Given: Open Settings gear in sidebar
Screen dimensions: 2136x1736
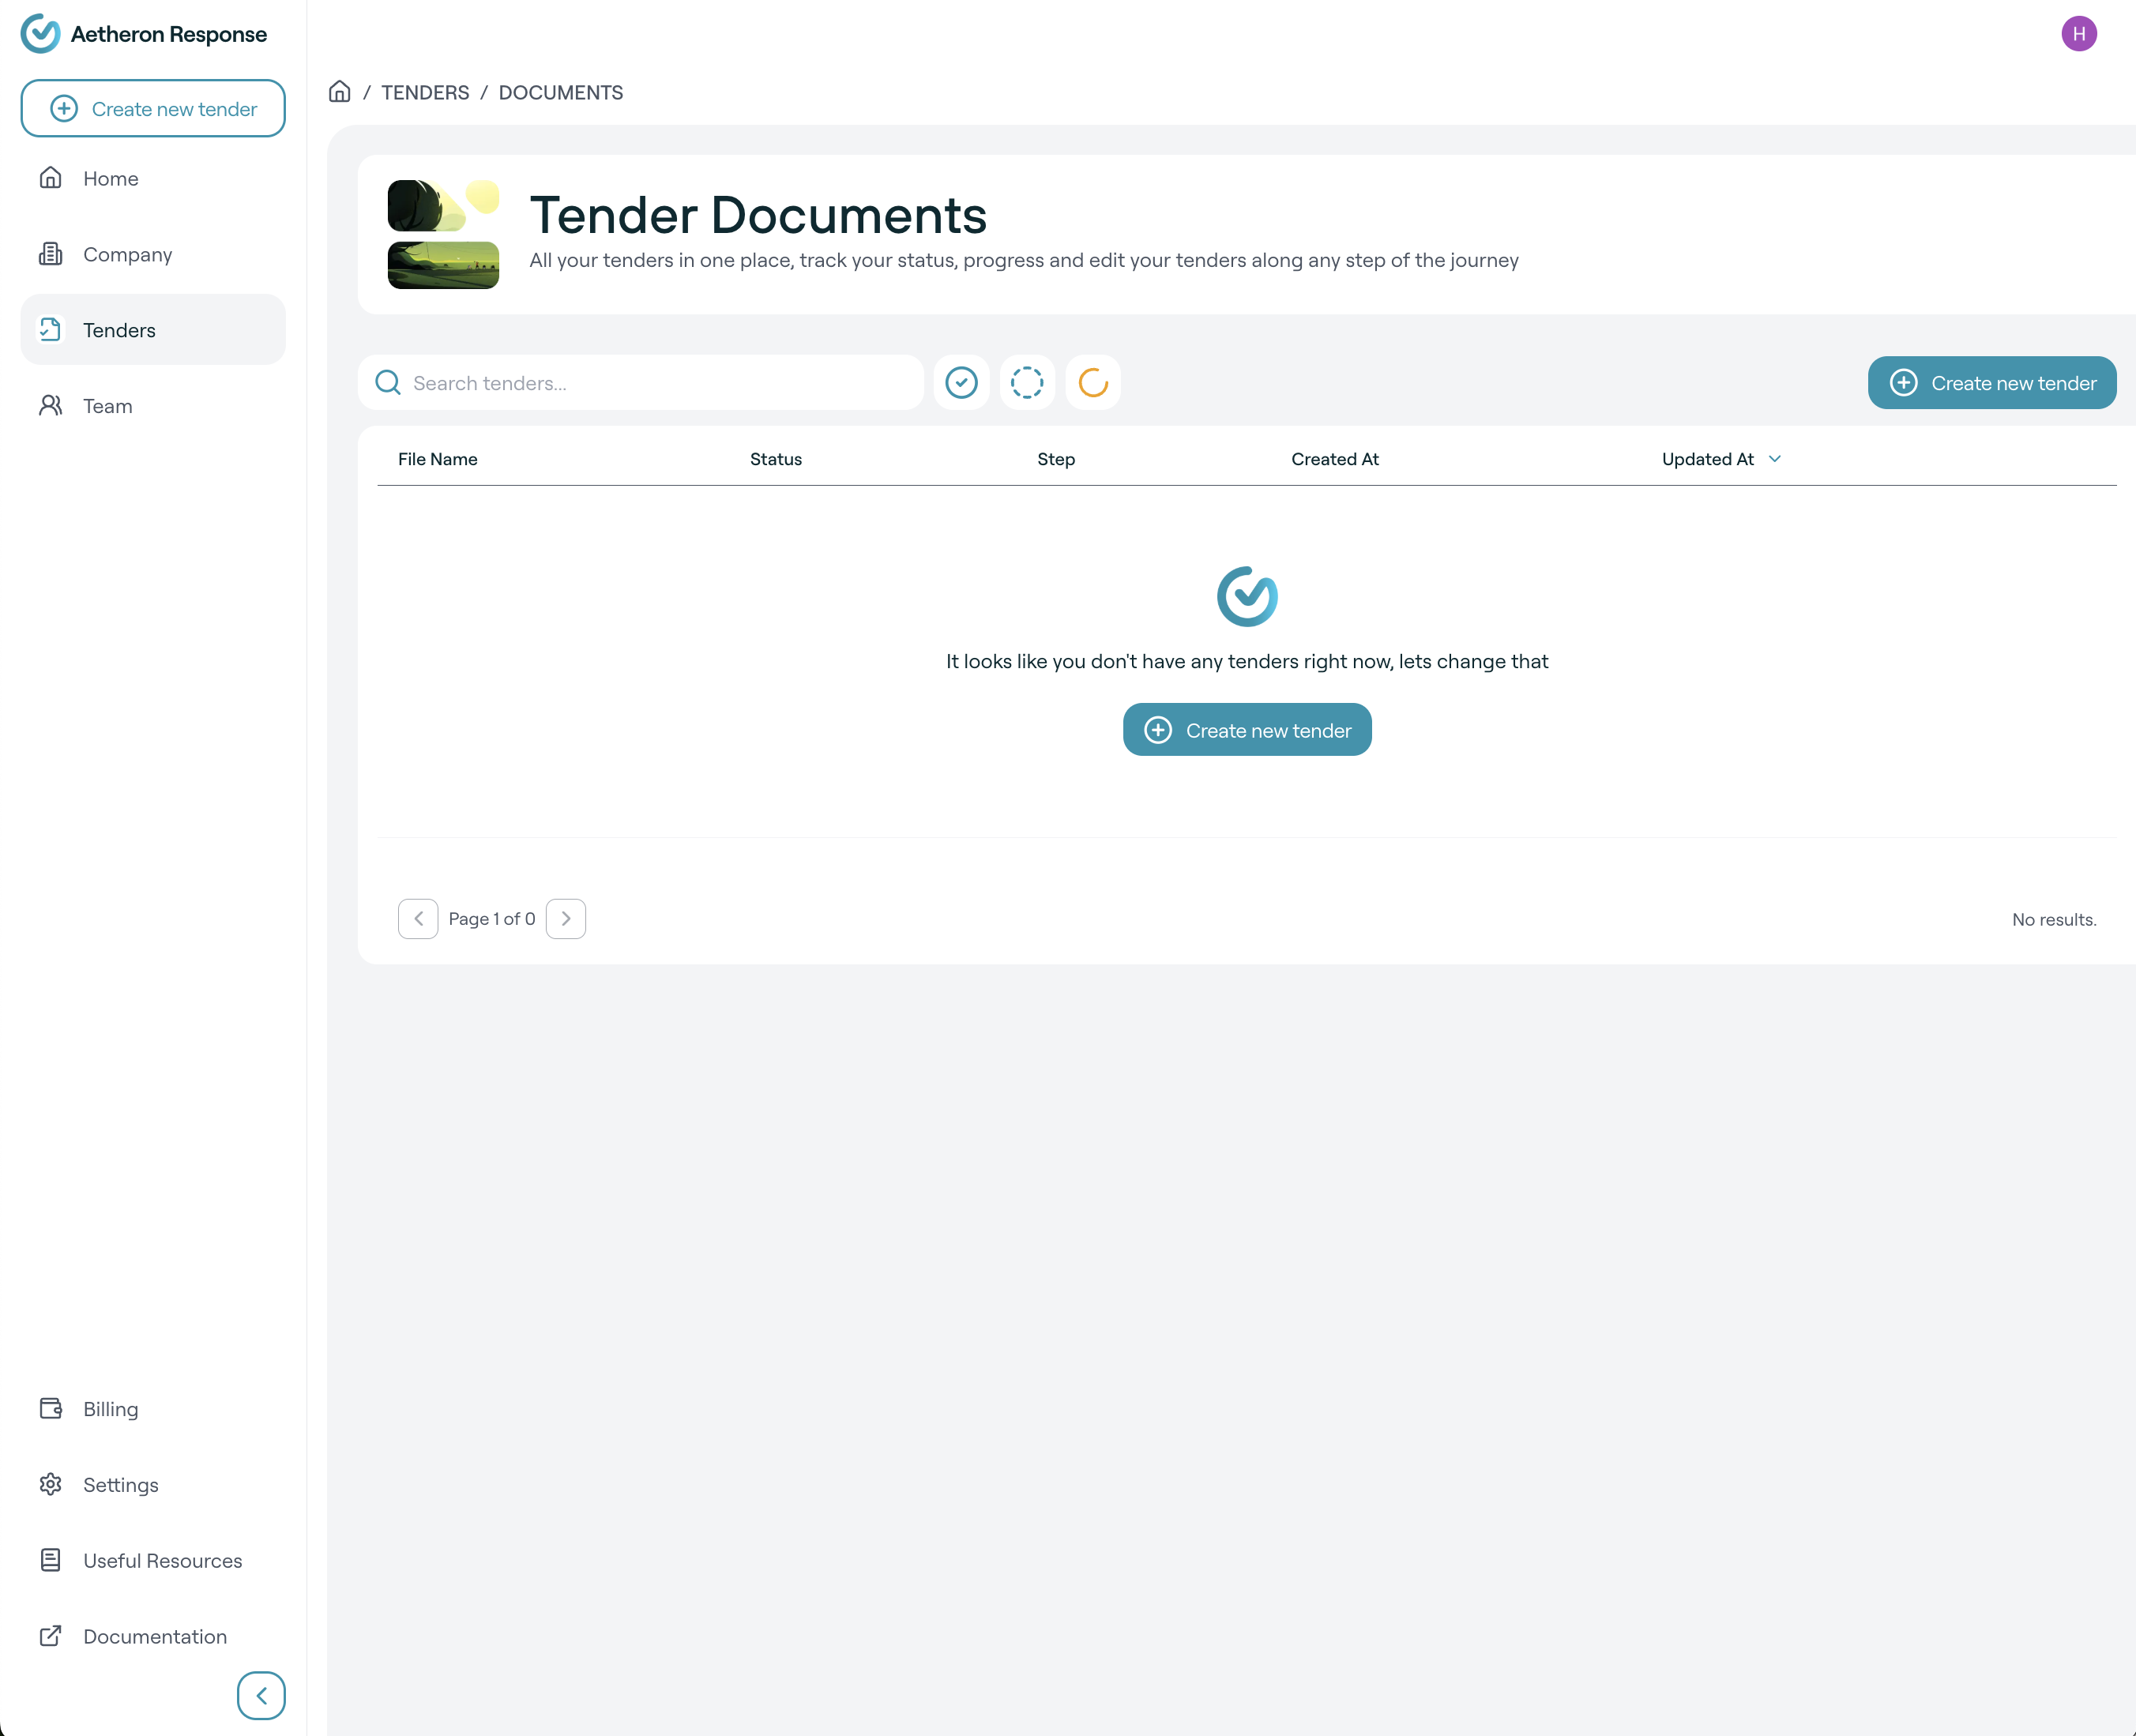Looking at the screenshot, I should point(120,1485).
